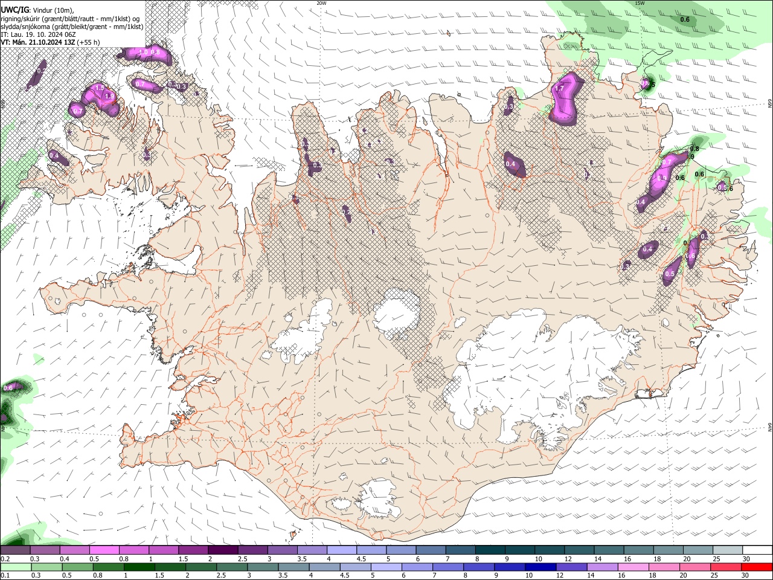
Task: Click the '0.2' label on the snow scale
Action: point(5,559)
